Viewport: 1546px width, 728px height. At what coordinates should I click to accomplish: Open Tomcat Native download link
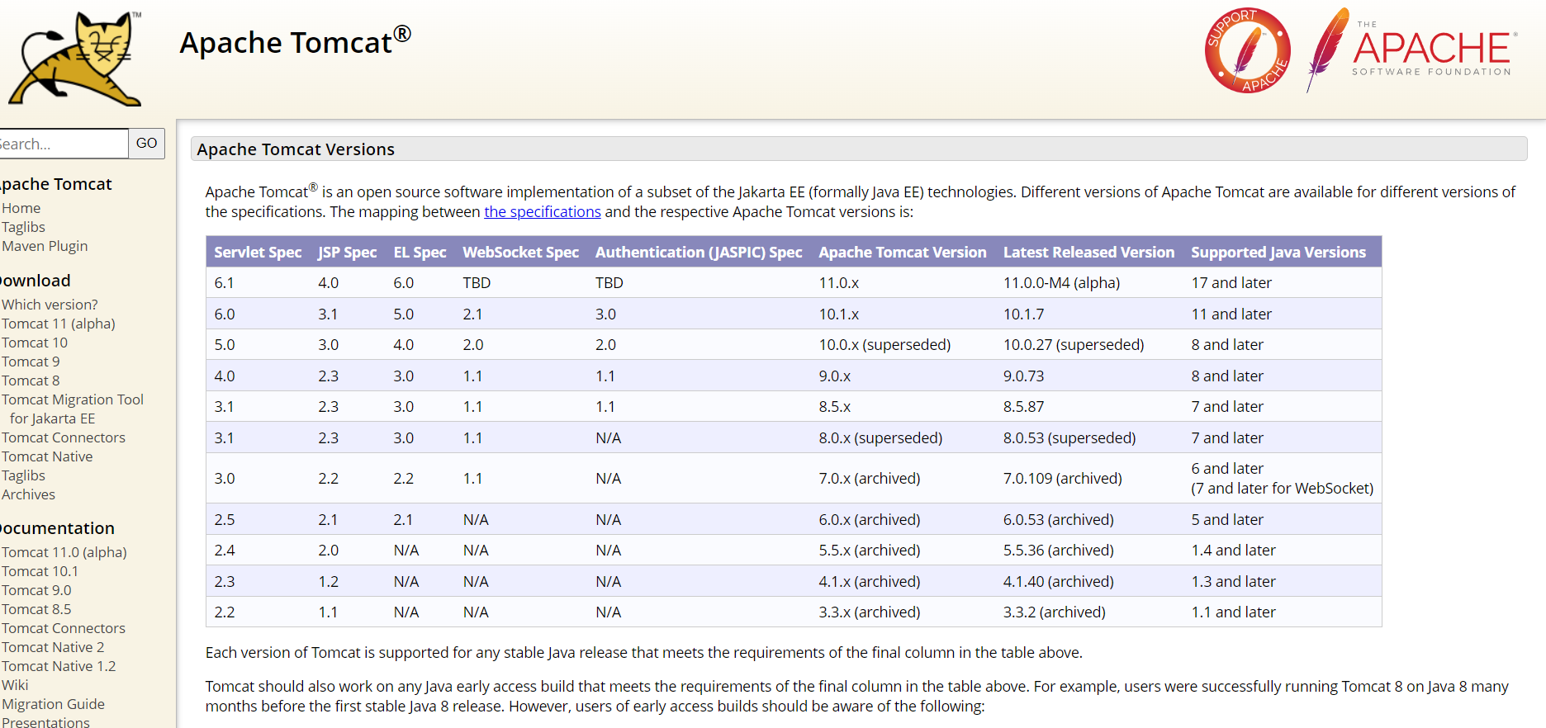coord(47,456)
